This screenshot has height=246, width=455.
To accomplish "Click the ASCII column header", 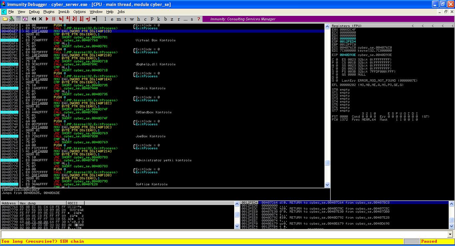I will click(76, 203).
